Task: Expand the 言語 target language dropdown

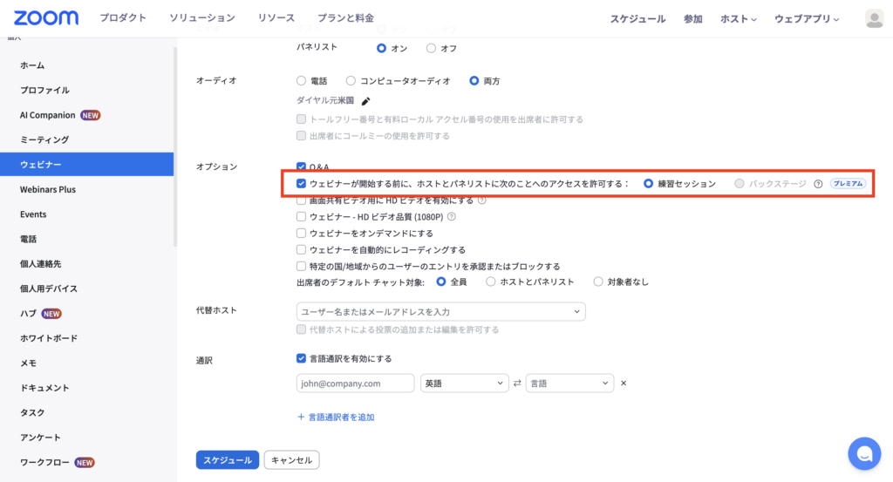Action: click(x=569, y=384)
